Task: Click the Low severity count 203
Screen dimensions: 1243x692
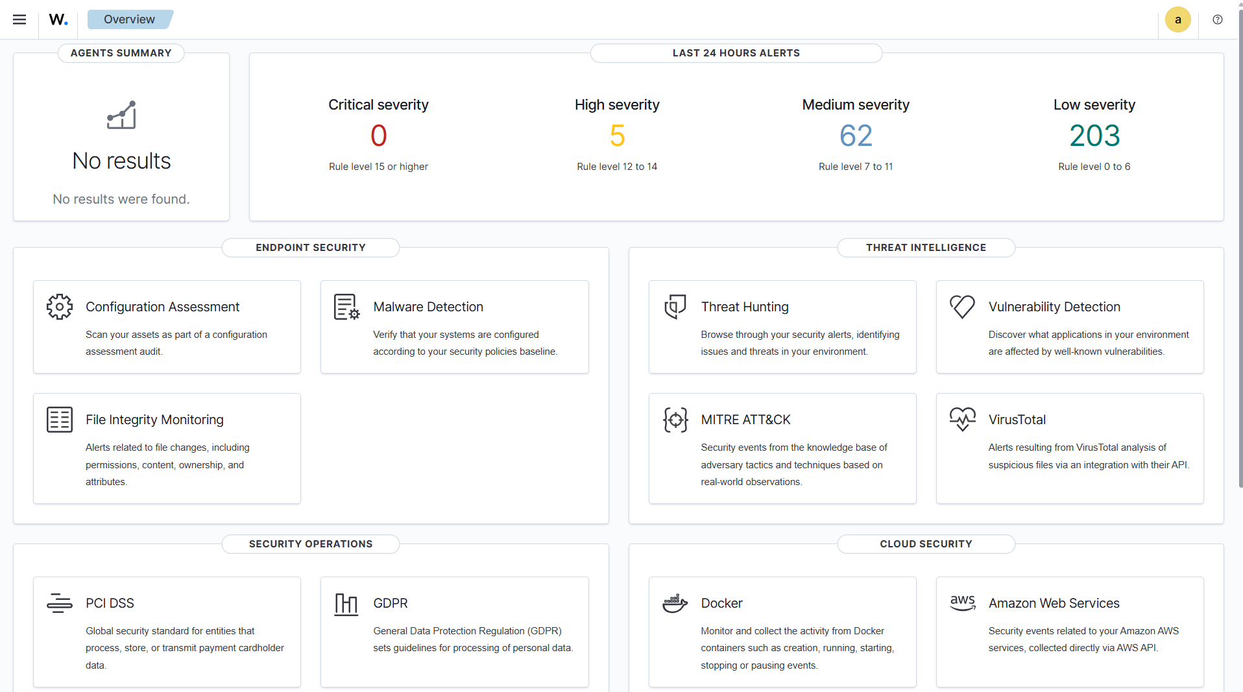Action: [x=1094, y=136]
